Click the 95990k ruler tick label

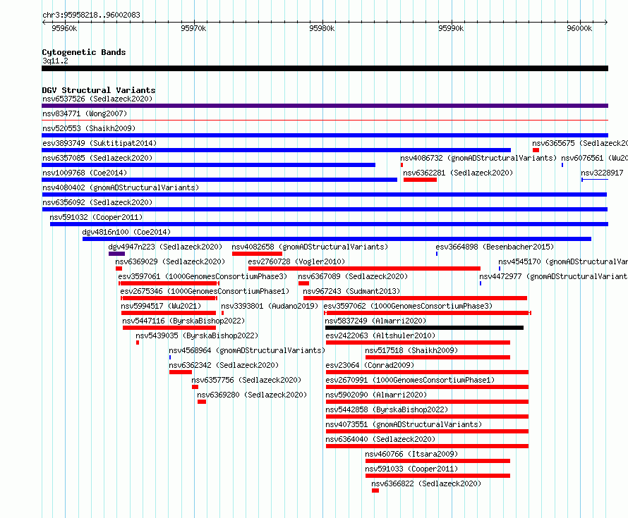(x=451, y=28)
